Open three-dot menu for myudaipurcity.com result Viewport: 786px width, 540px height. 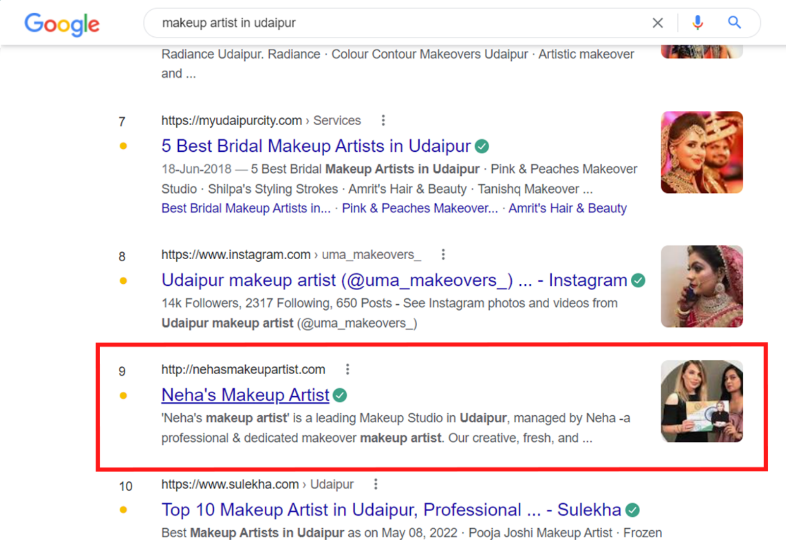(383, 120)
